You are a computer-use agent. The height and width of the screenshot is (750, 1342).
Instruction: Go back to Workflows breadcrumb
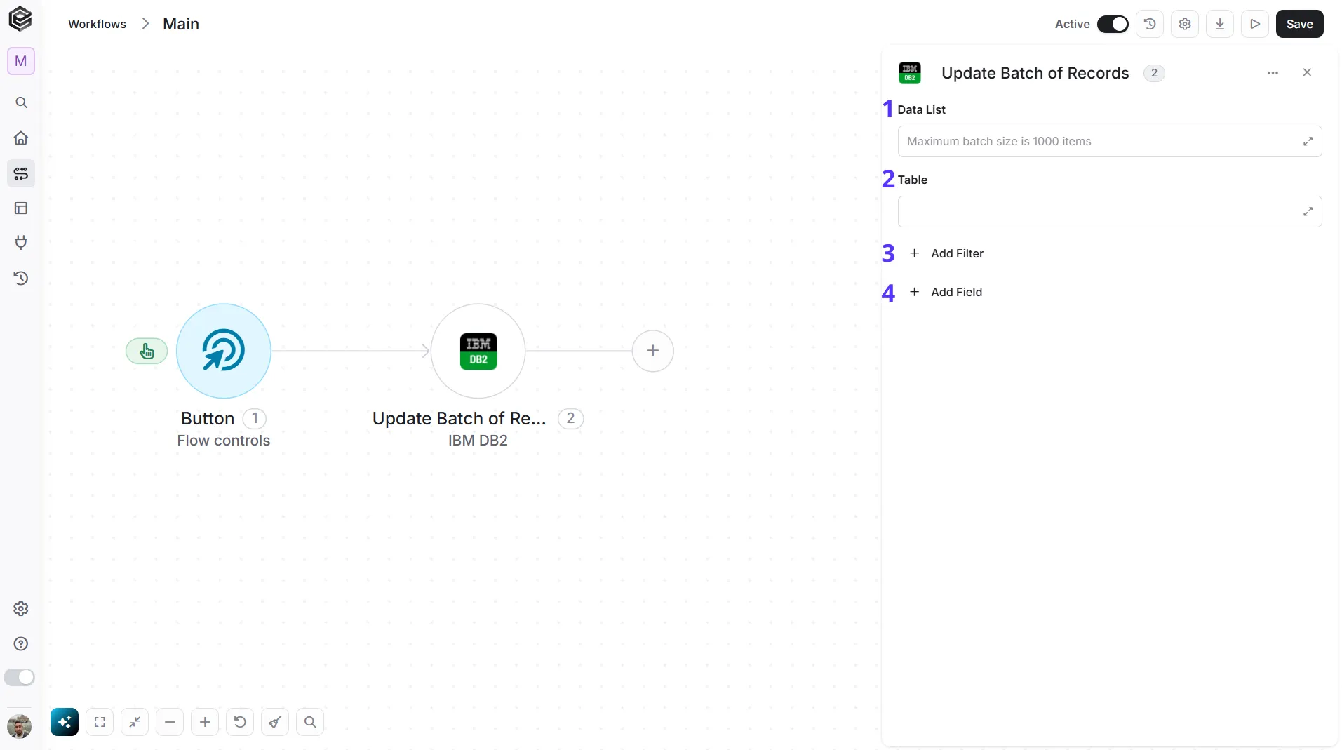click(97, 24)
